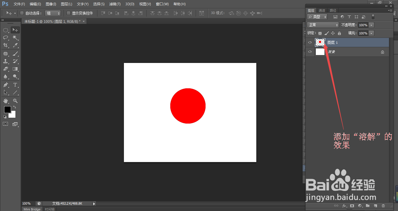Activate the Crop tool
This screenshot has height=211, width=398.
(6, 45)
